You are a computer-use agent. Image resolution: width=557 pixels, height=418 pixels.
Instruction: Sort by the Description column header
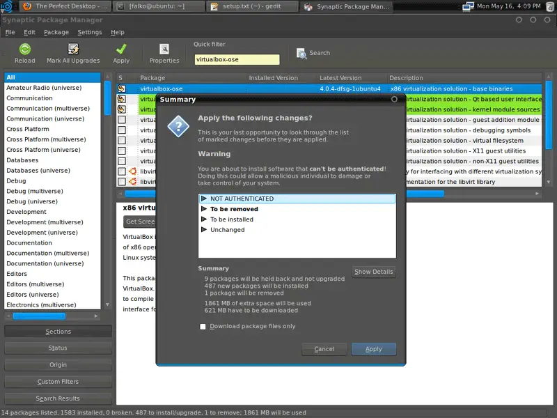tap(464, 78)
